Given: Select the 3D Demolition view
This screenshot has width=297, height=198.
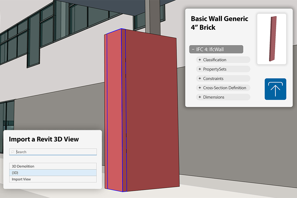Looking at the screenshot, I should click(53, 166).
